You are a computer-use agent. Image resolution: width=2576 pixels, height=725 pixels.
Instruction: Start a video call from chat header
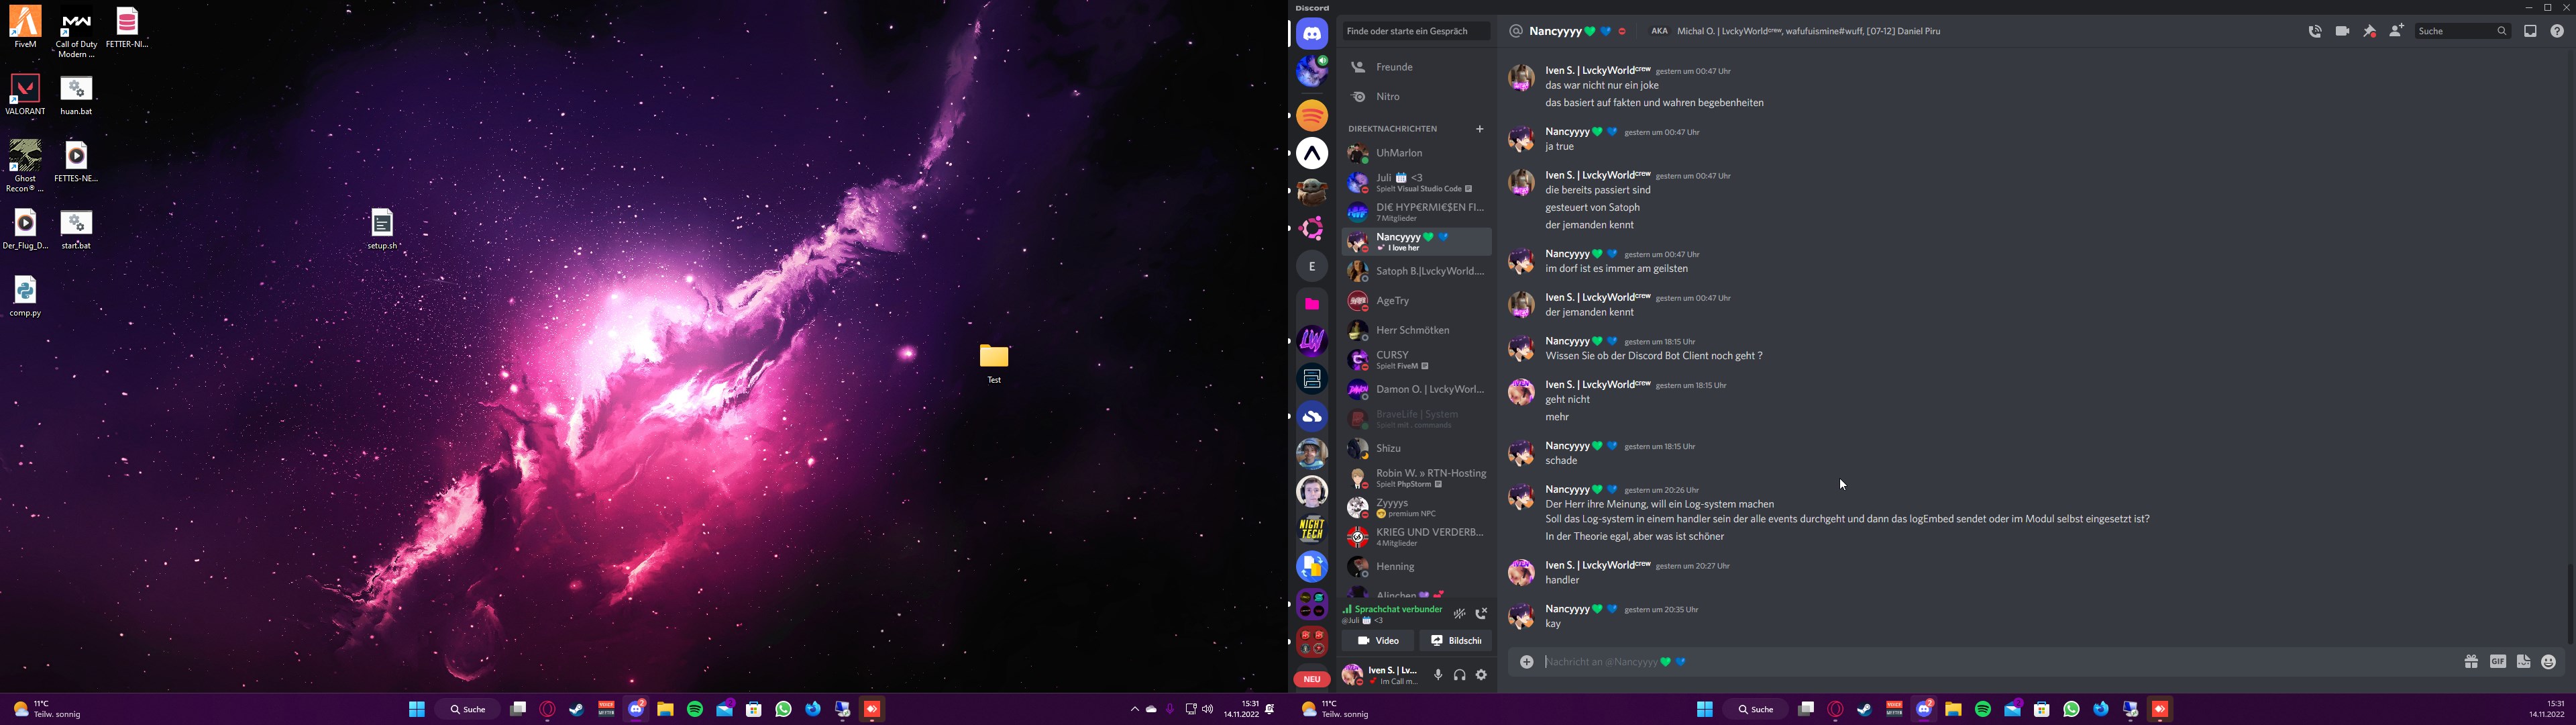pos(2342,32)
